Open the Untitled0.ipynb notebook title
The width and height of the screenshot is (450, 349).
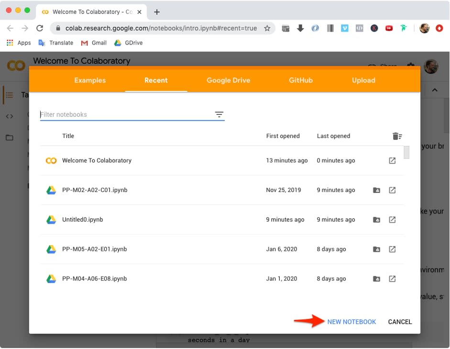tap(82, 220)
